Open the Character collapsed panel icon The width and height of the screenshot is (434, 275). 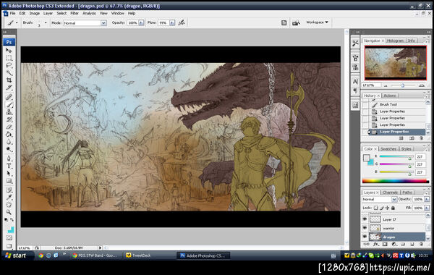(x=355, y=82)
